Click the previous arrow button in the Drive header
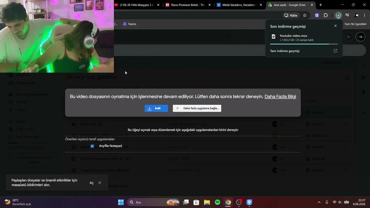Screen dimensions: 370x208 click(349, 37)
